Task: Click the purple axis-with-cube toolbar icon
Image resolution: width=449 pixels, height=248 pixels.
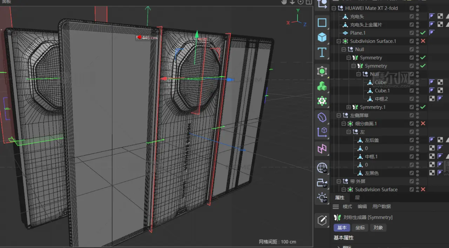Action: click(x=322, y=132)
